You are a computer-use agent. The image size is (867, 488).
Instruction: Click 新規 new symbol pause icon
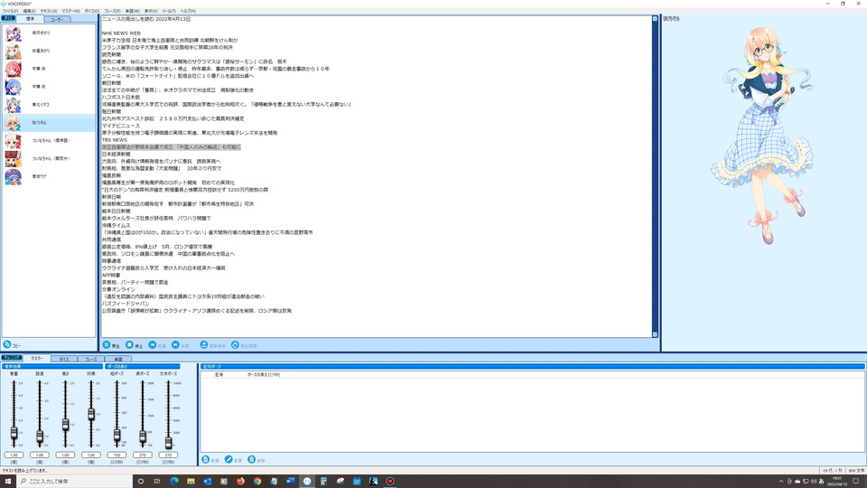[206, 460]
